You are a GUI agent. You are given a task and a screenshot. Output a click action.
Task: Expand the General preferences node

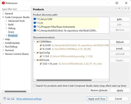[x=3, y=13]
